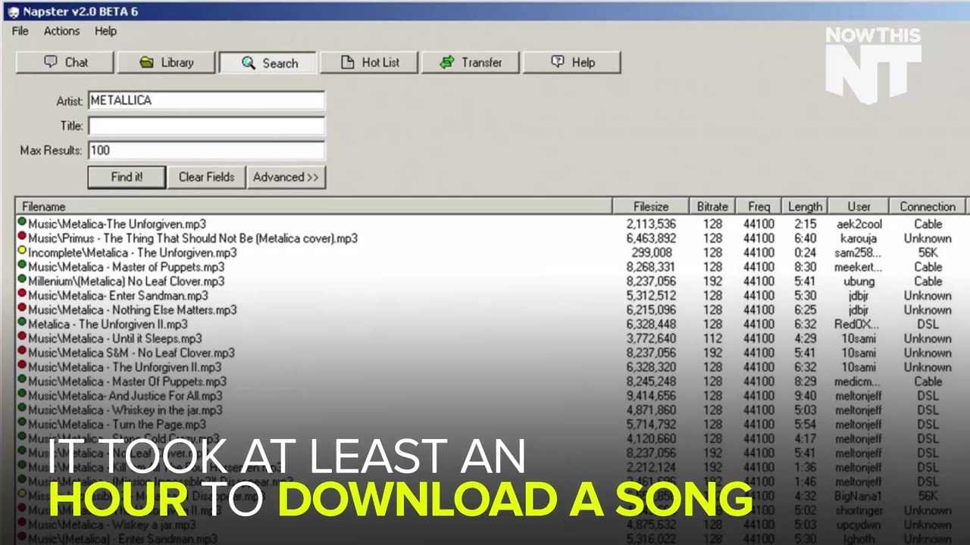Screen dimensions: 970x545
Task: Click the Napster icon in the title bar
Action: (x=13, y=11)
